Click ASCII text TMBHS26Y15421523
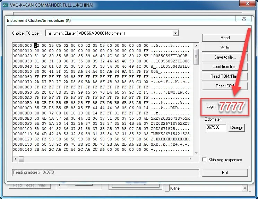Image resolution: width=258 pixels, height=199 pixels. coord(170,134)
